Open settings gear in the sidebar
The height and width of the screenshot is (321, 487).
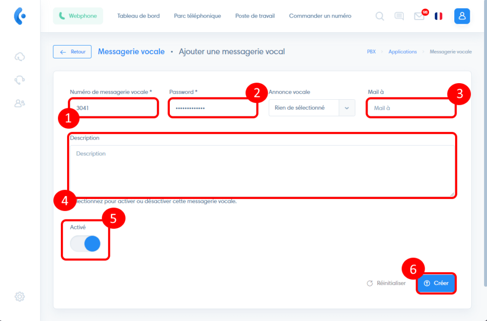pyautogui.click(x=19, y=297)
